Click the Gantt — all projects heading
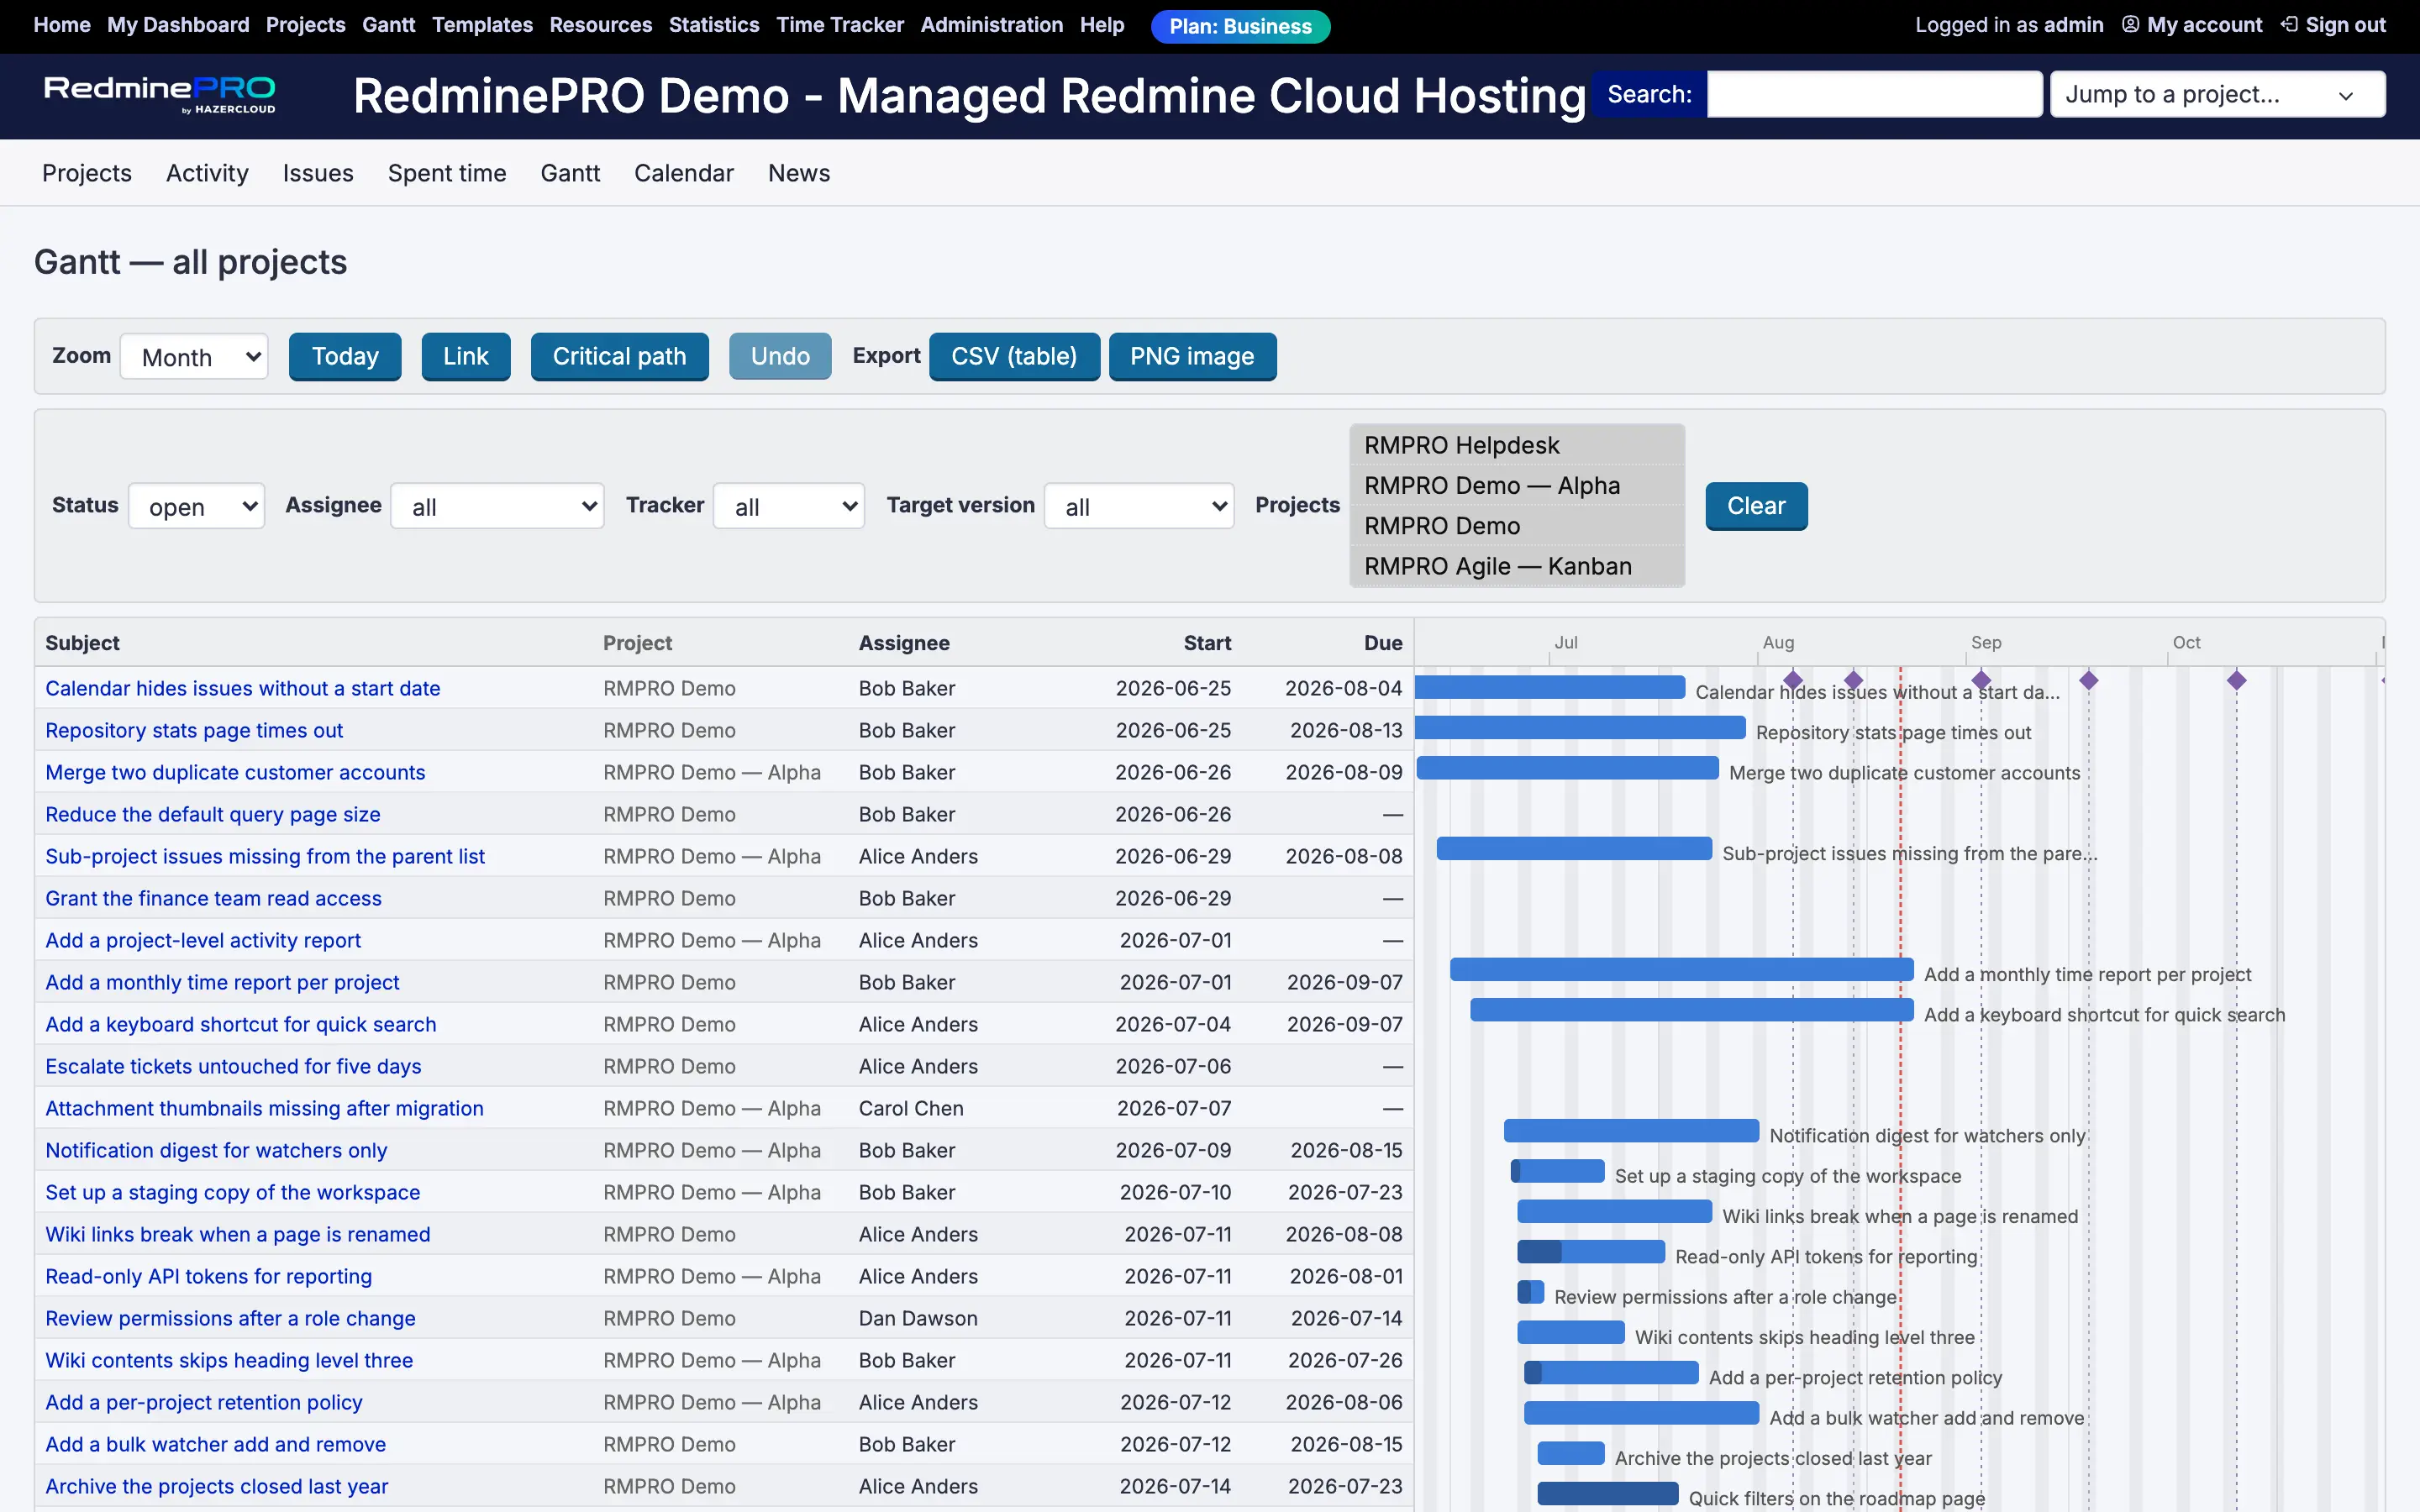 click(190, 262)
